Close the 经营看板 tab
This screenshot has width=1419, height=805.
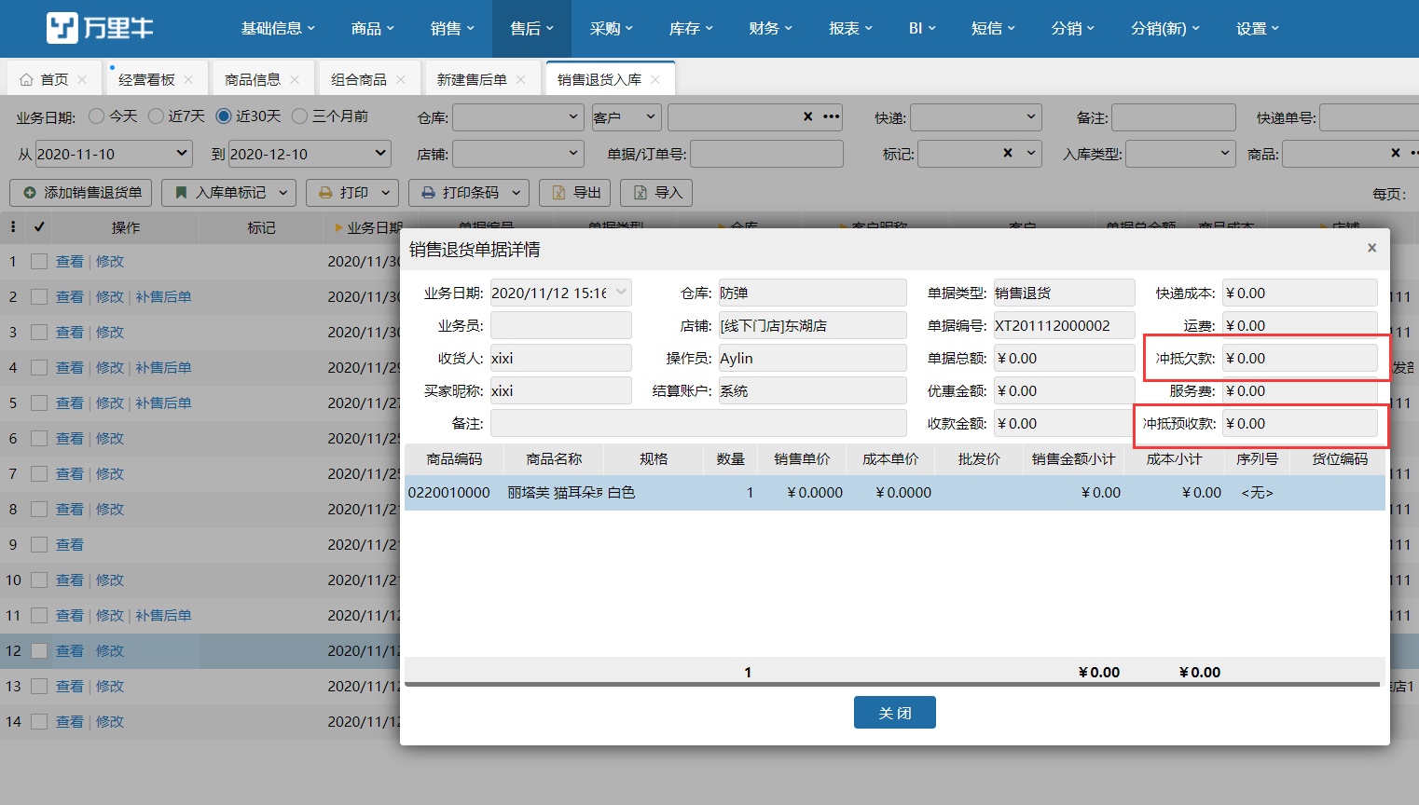pyautogui.click(x=188, y=80)
